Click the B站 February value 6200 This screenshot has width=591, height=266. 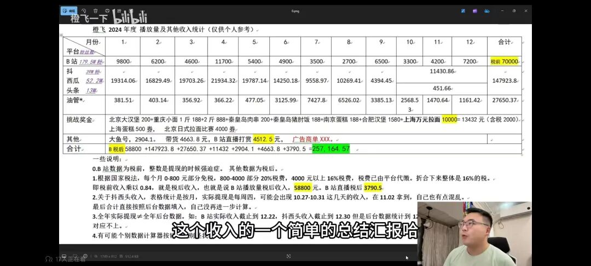click(x=158, y=61)
